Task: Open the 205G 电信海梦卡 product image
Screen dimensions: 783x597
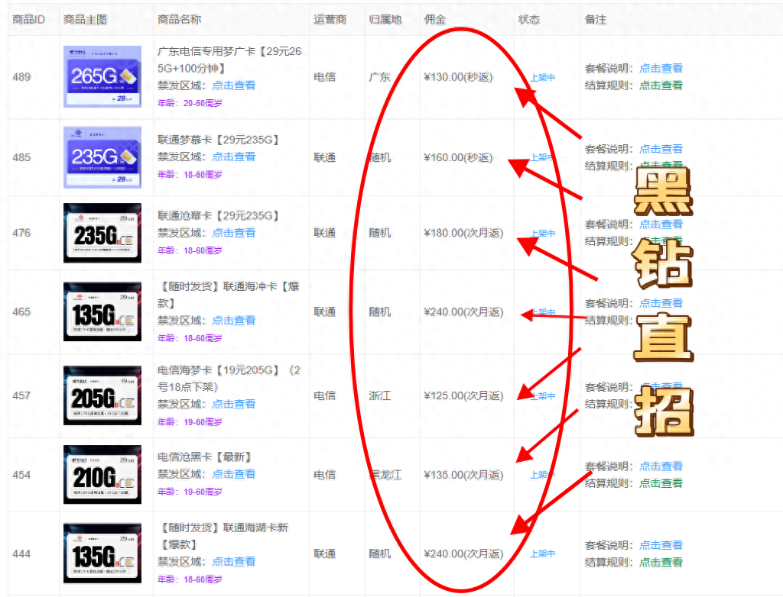Action: [102, 396]
